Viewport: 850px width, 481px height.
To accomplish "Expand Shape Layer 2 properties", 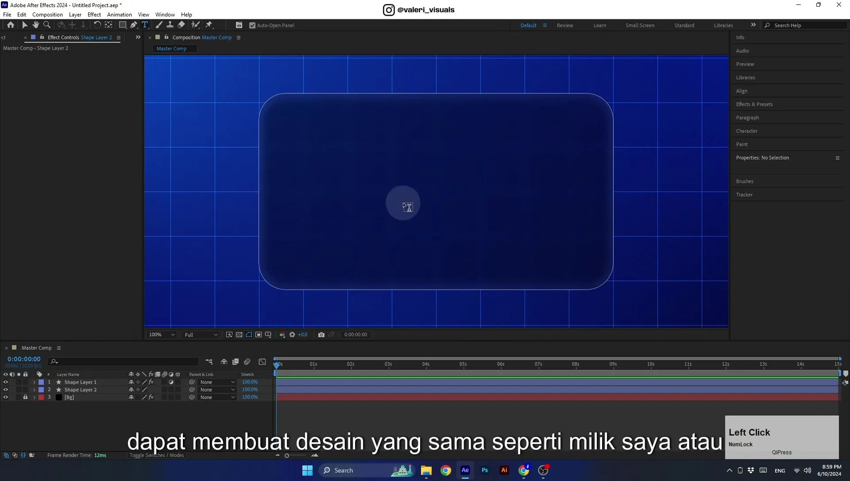I will [34, 389].
